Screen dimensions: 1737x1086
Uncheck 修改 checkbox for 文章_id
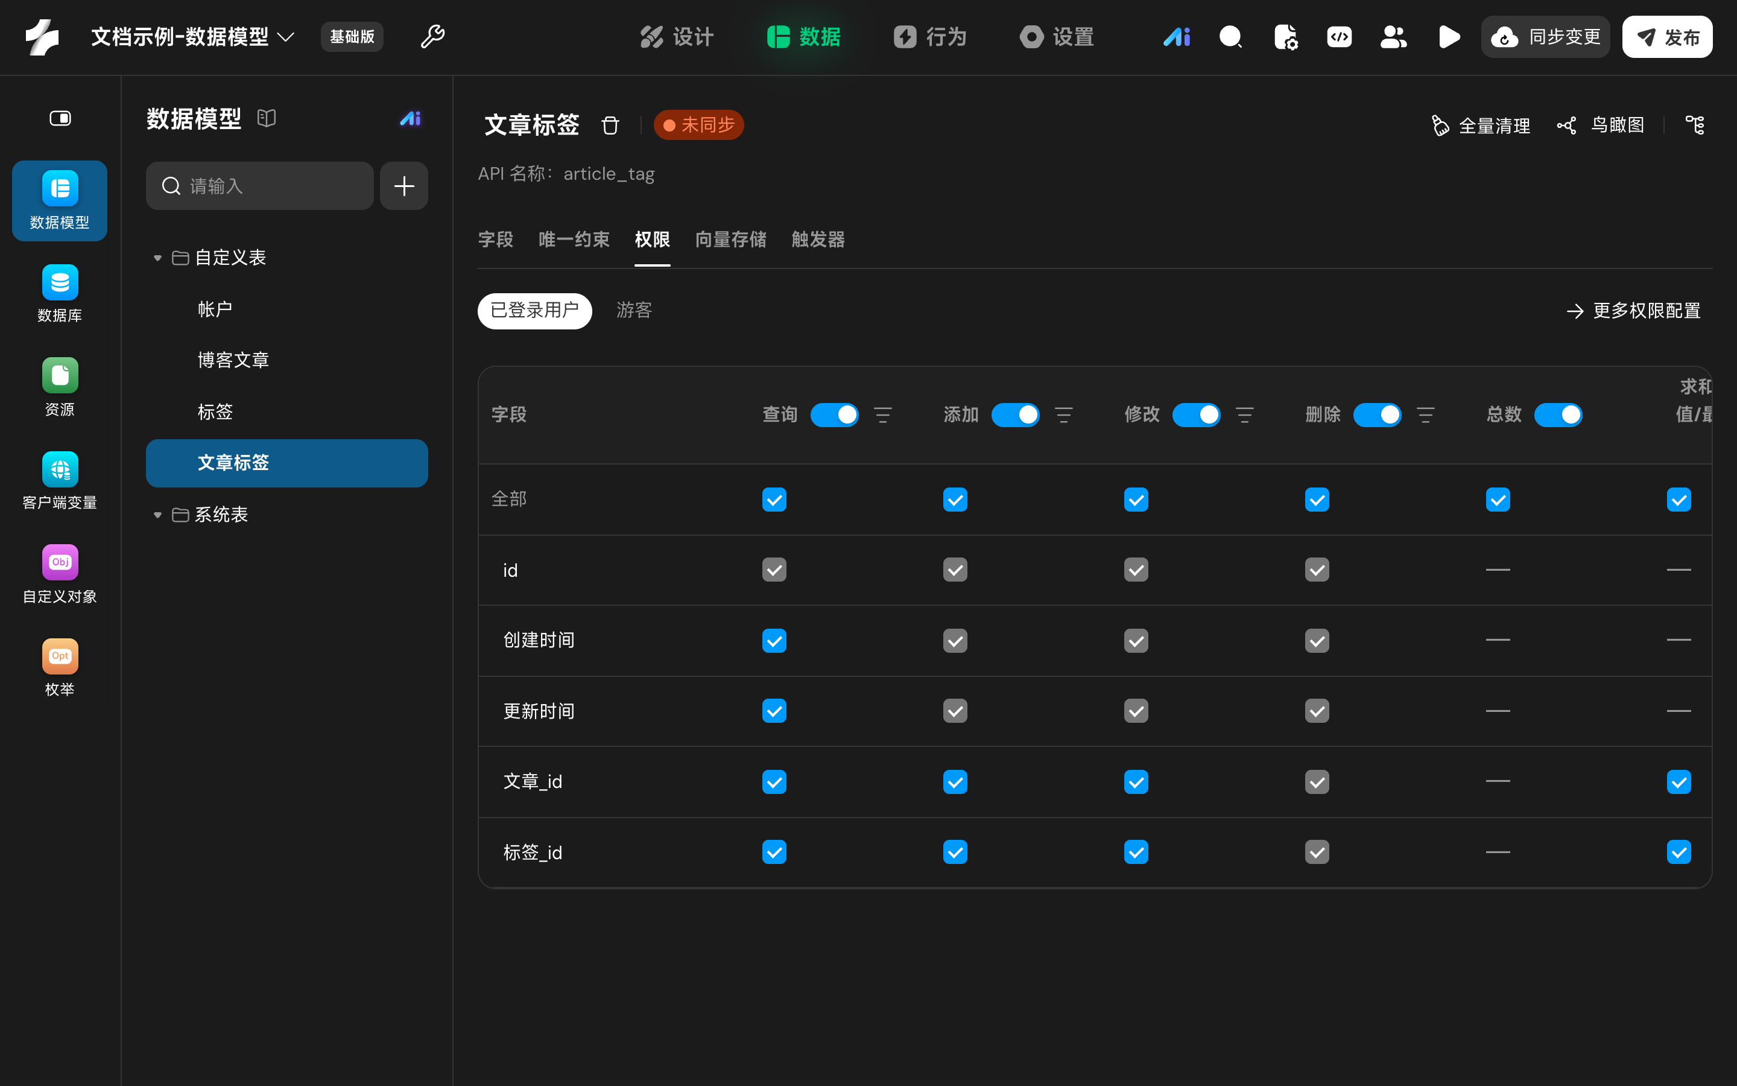(1136, 781)
